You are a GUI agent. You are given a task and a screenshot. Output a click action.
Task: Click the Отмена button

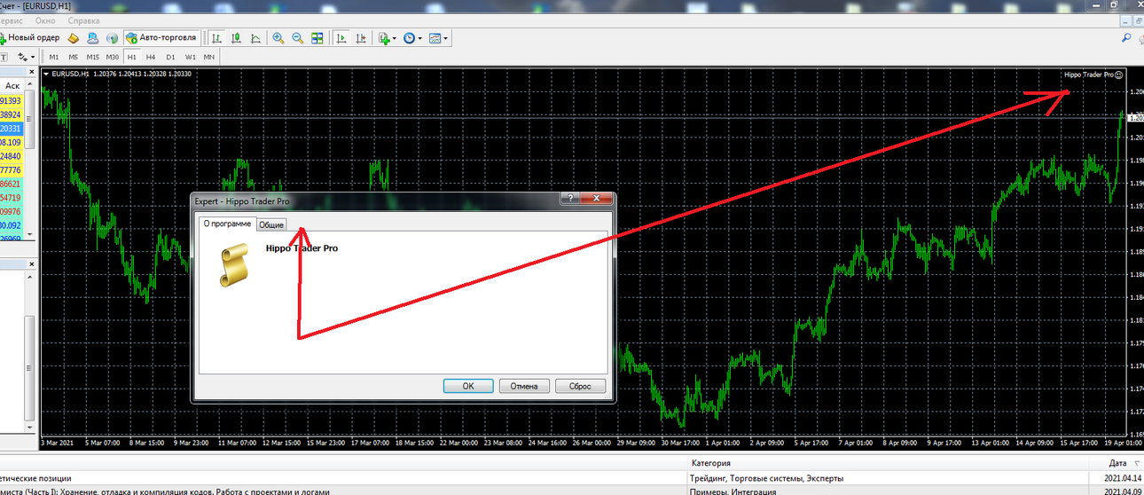(x=524, y=386)
